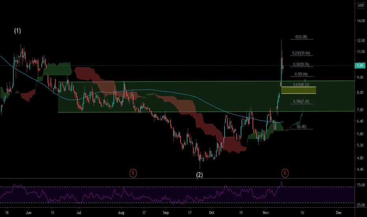
Task: Click the 4.40 price axis label
Action: 360,169
